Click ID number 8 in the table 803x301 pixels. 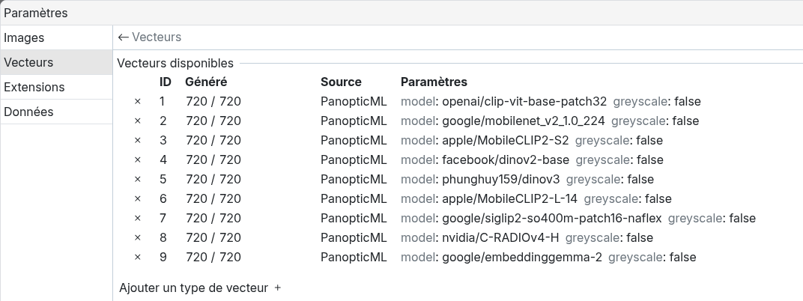pyautogui.click(x=163, y=238)
